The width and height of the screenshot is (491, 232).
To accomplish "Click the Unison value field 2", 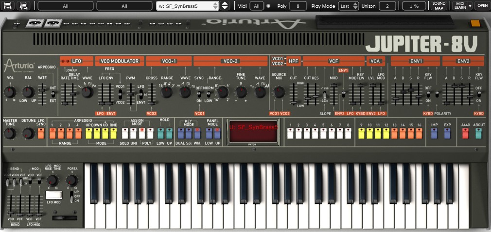I will (387, 6).
